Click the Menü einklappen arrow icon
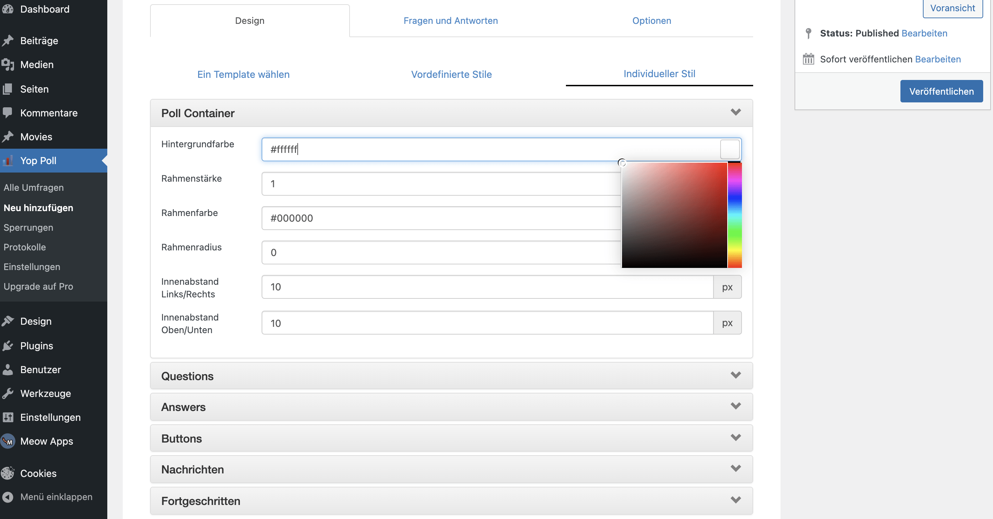 8,497
